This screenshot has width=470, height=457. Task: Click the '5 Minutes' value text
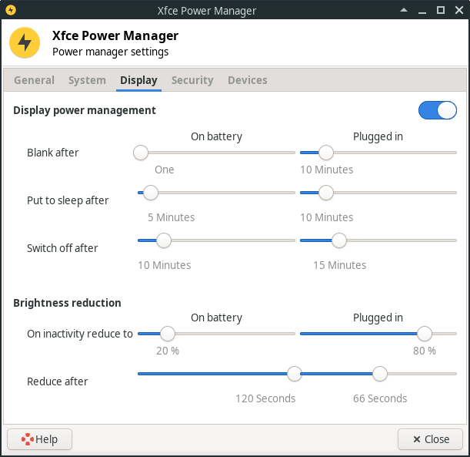click(x=172, y=217)
